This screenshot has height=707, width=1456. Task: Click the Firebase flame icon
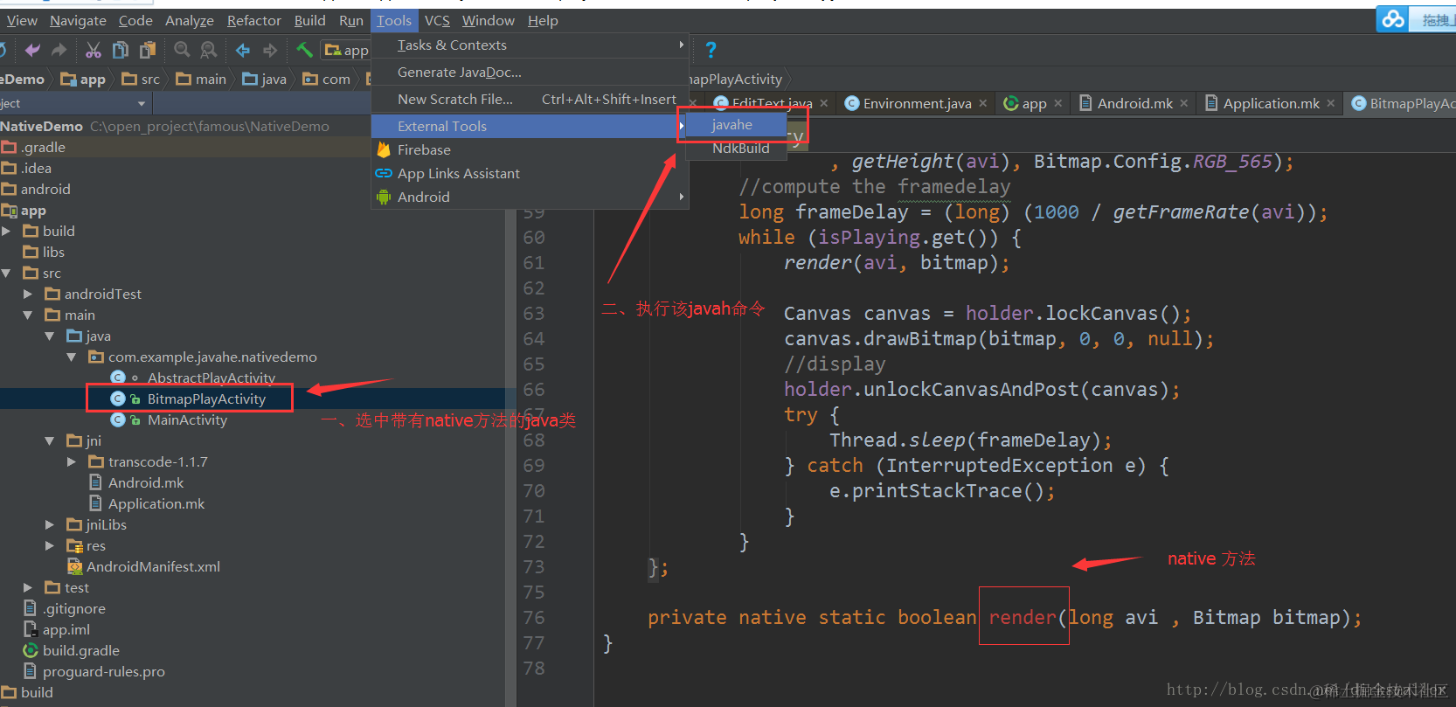coord(383,149)
